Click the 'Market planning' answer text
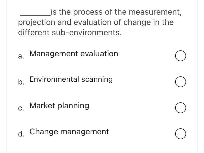Viewport: 204px width, 153px height. (59, 106)
